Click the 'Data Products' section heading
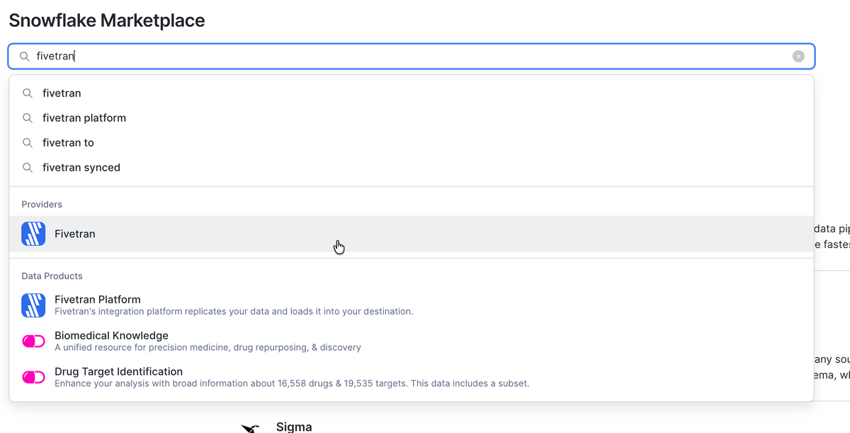Image resolution: width=850 pixels, height=433 pixels. 52,276
